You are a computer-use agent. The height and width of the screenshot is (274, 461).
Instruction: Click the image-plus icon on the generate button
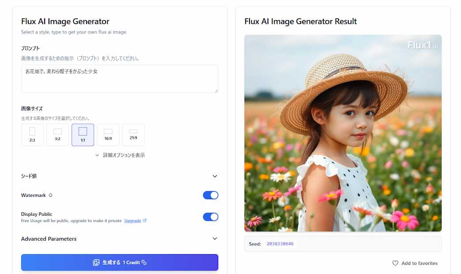pyautogui.click(x=96, y=263)
